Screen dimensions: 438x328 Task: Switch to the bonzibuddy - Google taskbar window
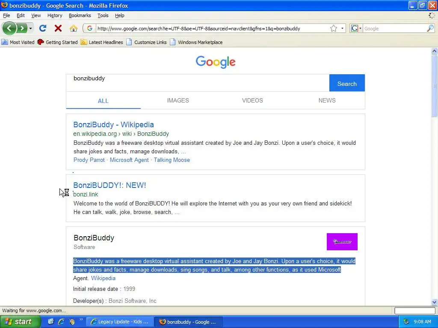[x=189, y=322]
